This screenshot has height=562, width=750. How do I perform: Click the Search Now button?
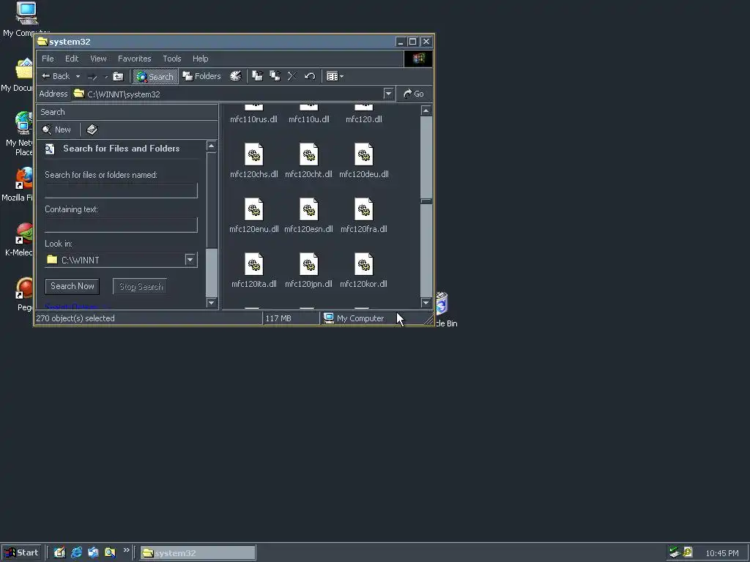click(73, 286)
